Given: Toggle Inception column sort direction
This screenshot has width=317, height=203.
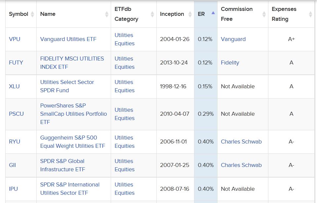Looking at the screenshot, I should click(190, 14).
